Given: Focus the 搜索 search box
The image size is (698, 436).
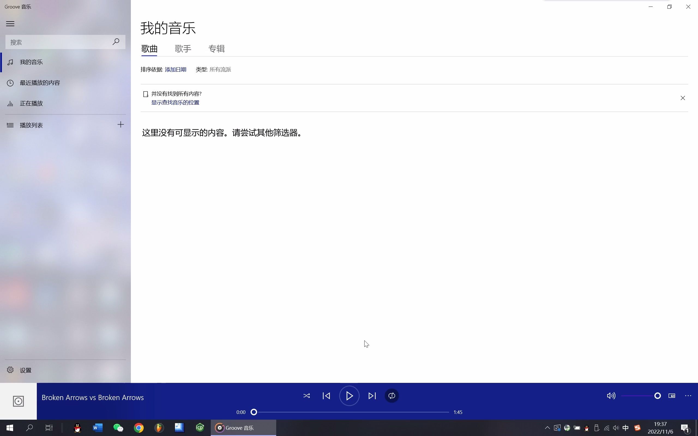Looking at the screenshot, I should coord(65,42).
